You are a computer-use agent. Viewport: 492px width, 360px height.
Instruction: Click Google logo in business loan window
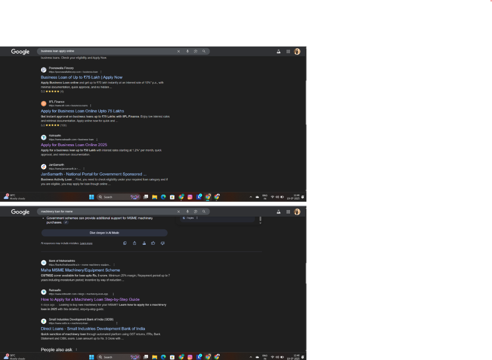(x=20, y=52)
